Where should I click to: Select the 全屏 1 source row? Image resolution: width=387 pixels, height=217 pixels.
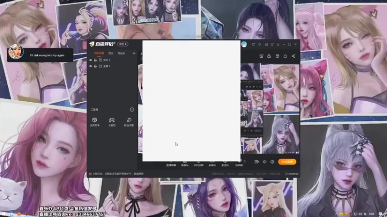[112, 66]
